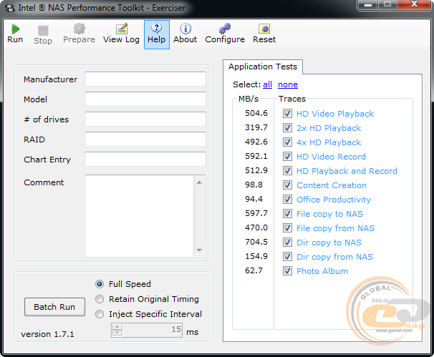The width and height of the screenshot is (434, 357).
Task: Open Help from the toolbar
Action: coord(157,34)
